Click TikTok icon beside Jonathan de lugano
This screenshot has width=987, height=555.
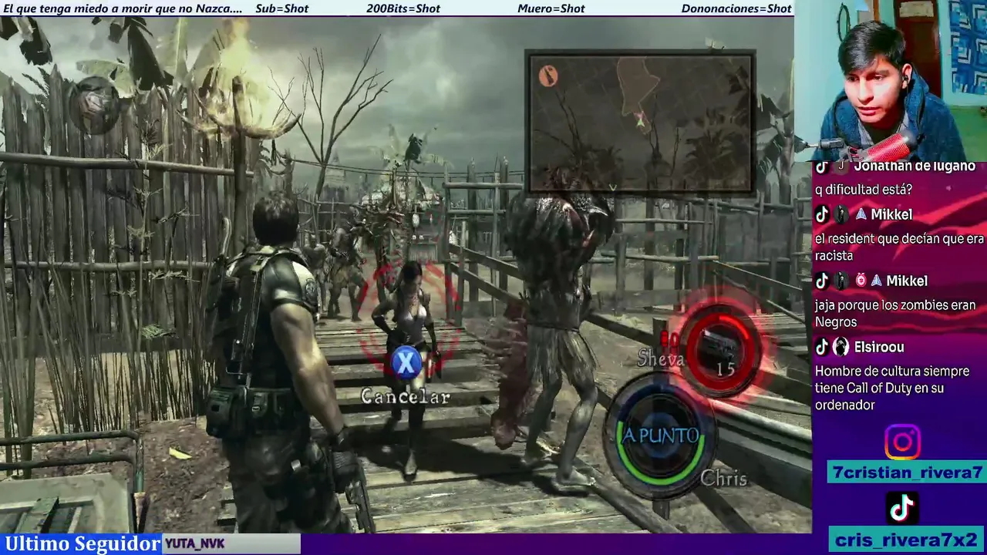pyautogui.click(x=822, y=166)
